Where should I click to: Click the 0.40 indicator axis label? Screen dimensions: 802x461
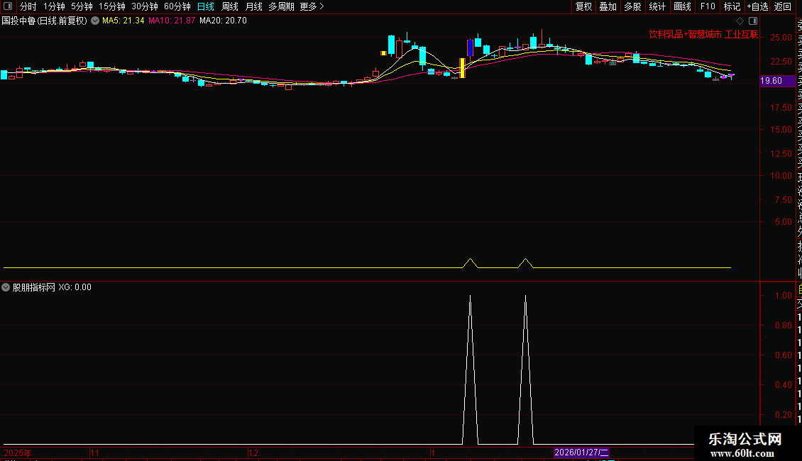click(x=783, y=385)
